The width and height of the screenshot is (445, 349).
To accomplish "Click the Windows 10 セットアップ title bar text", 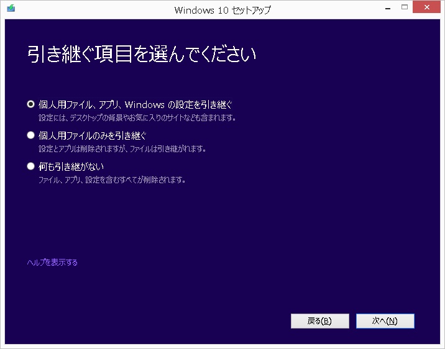I will pyautogui.click(x=222, y=9).
